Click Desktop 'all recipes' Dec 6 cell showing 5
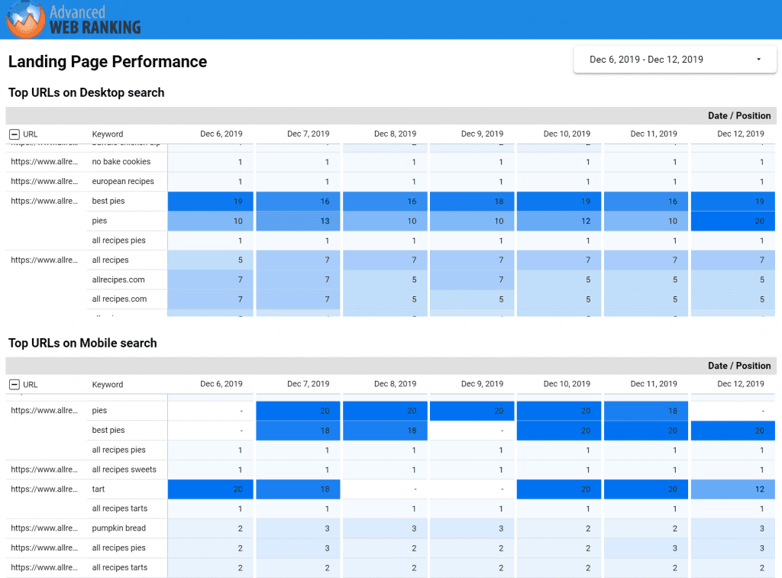 pyautogui.click(x=211, y=260)
